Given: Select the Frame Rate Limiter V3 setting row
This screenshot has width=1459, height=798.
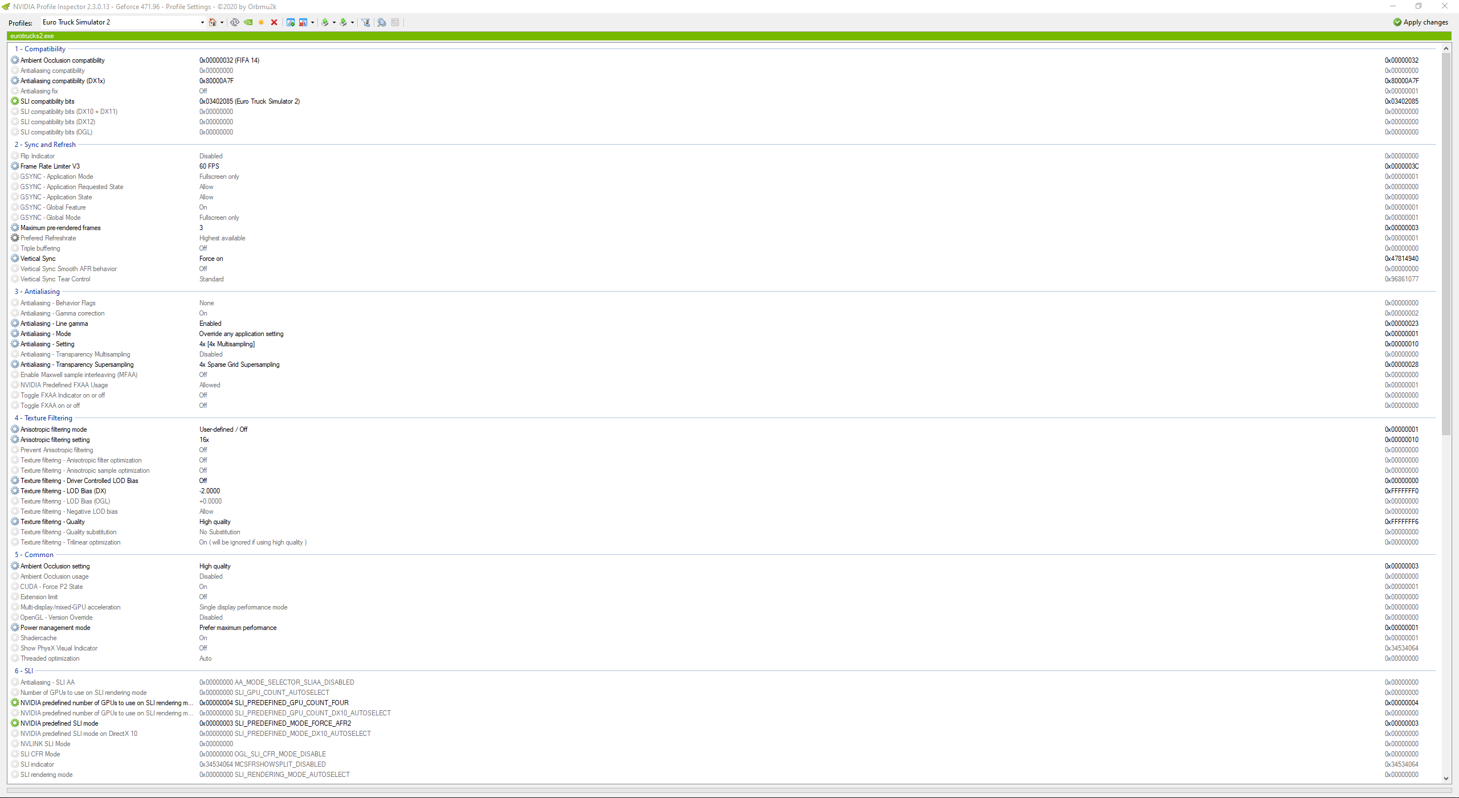Looking at the screenshot, I should coord(50,166).
